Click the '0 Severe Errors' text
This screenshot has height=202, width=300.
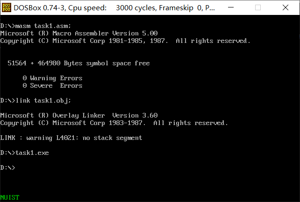coord(52,85)
